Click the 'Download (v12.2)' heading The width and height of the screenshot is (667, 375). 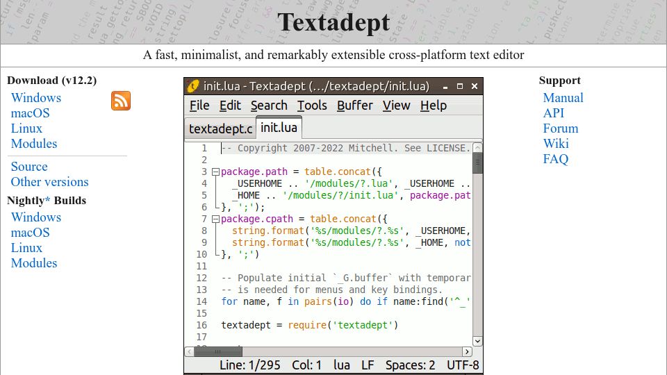click(52, 81)
